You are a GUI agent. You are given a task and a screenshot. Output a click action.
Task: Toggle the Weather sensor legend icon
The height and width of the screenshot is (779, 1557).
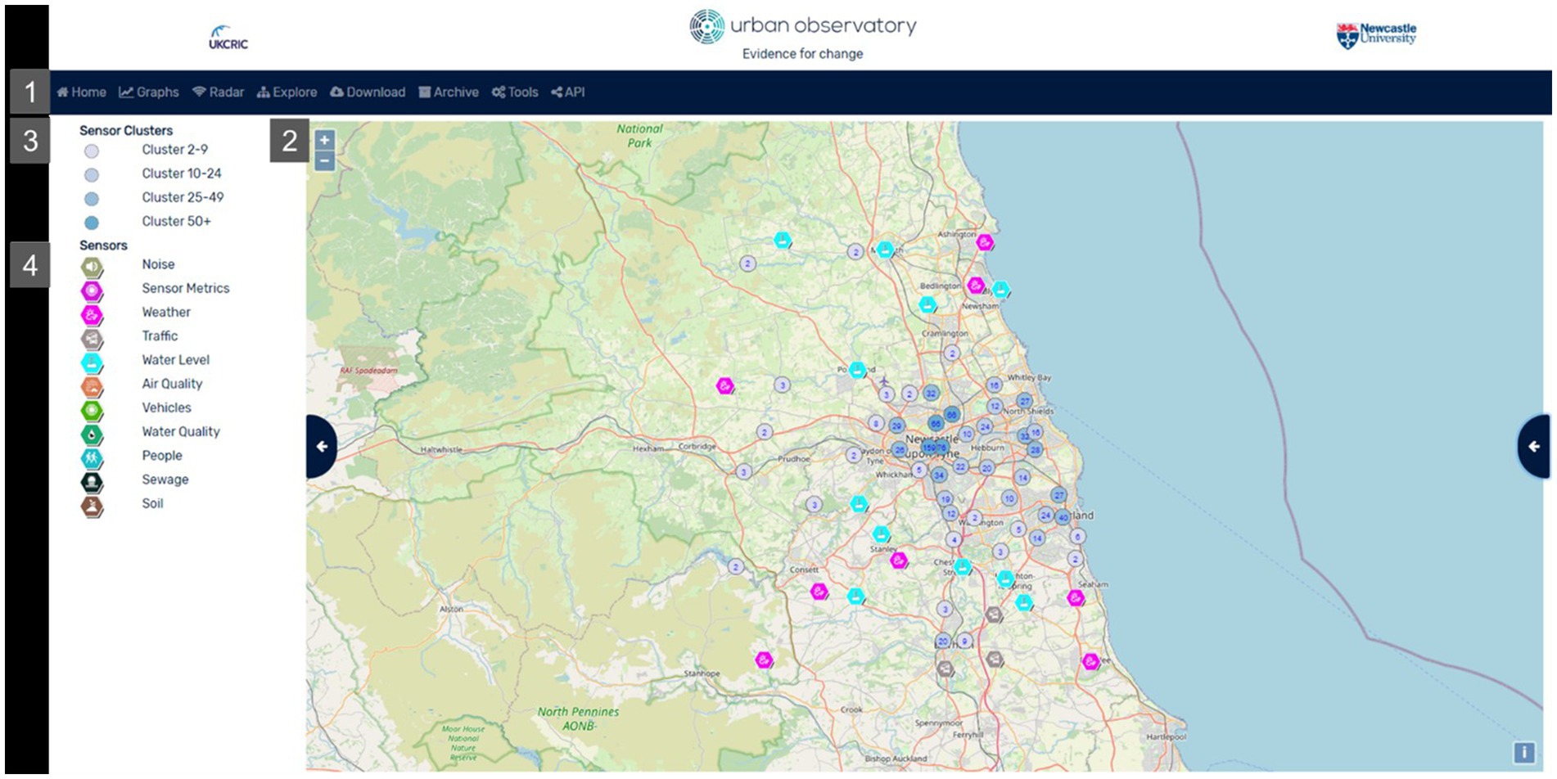(92, 315)
